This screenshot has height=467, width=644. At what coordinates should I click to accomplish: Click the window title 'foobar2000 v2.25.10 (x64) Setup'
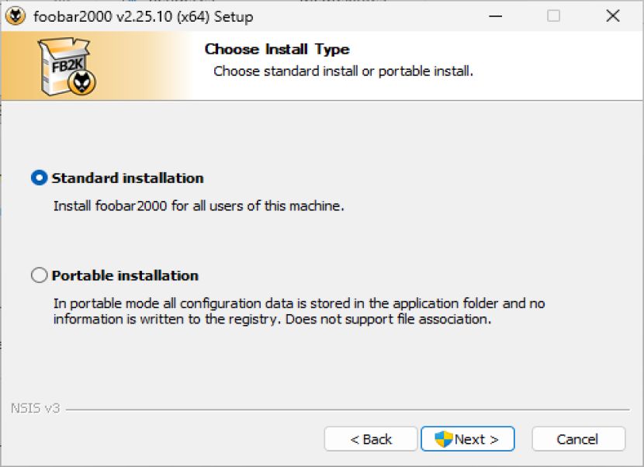click(144, 17)
